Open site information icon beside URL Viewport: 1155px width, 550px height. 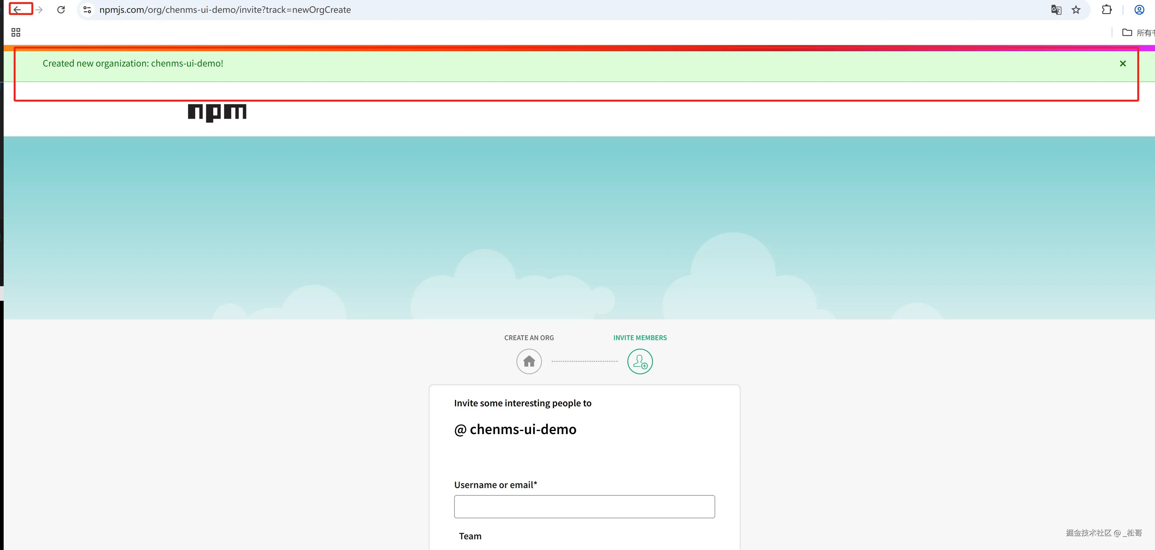click(x=88, y=9)
